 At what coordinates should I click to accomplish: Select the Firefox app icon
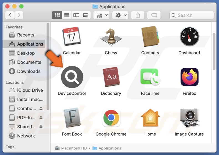(189, 77)
